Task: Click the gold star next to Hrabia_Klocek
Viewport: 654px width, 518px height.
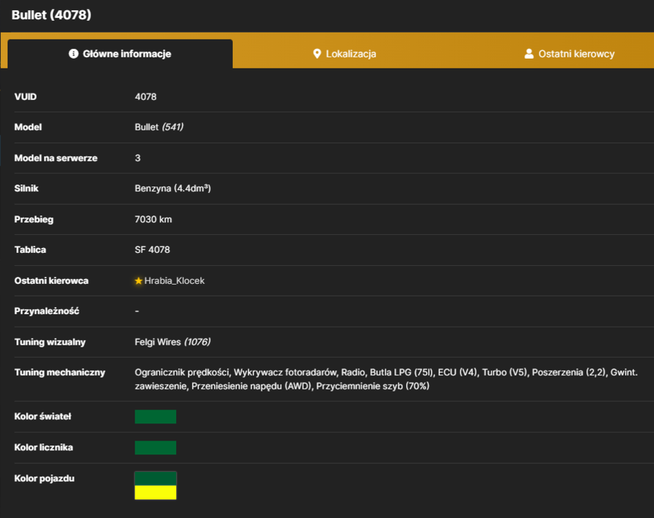Action: pyautogui.click(x=139, y=281)
